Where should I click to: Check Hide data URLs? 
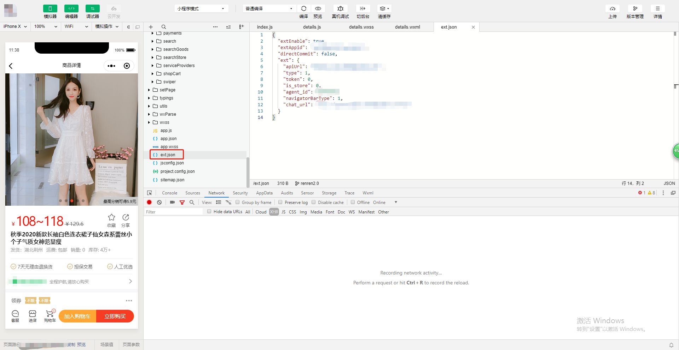(x=209, y=212)
